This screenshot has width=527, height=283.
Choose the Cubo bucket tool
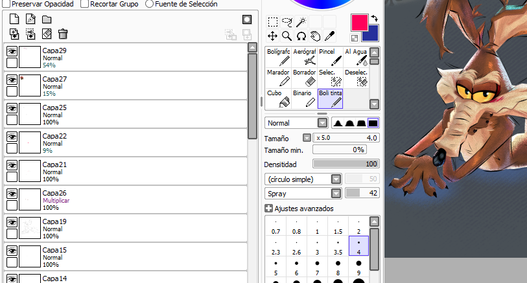pos(278,98)
